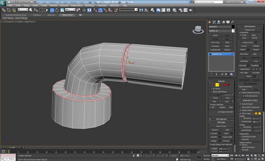Click the Select and Move tool

(x=52, y=10)
